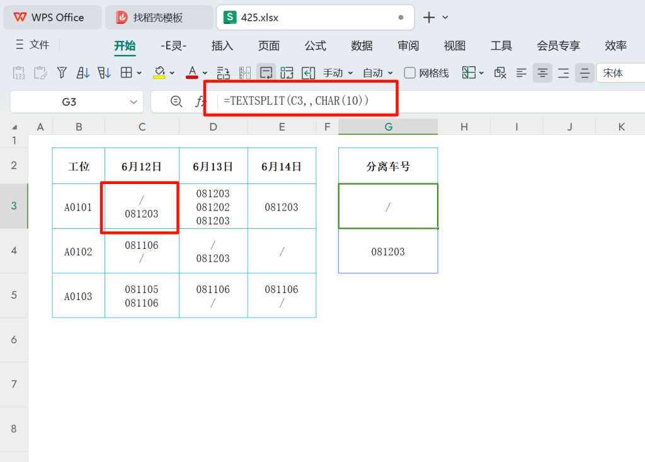Open the 公式 tab
This screenshot has height=462, width=645.
(315, 46)
